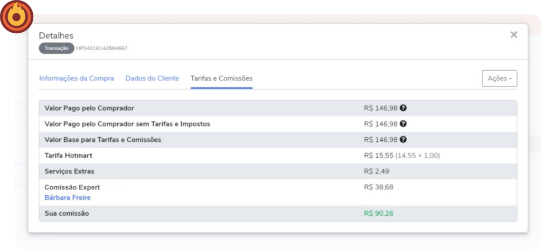
Task: Click the Tarifa Hotmart amount R$ 15,55
Action: point(379,156)
